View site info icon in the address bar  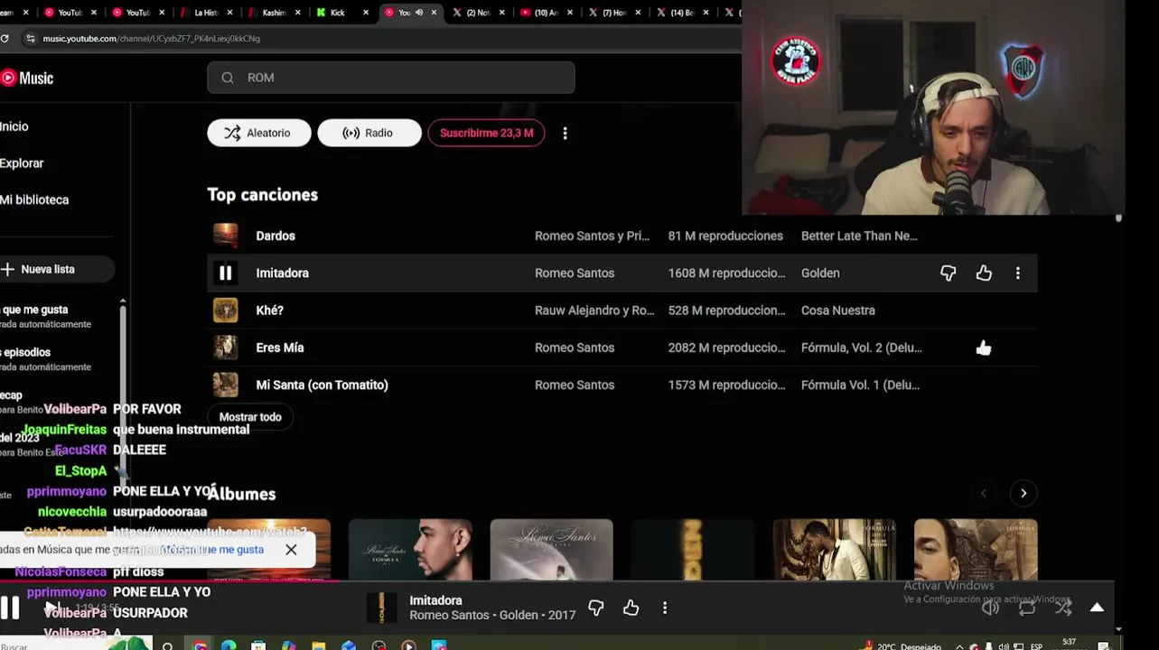pyautogui.click(x=32, y=39)
